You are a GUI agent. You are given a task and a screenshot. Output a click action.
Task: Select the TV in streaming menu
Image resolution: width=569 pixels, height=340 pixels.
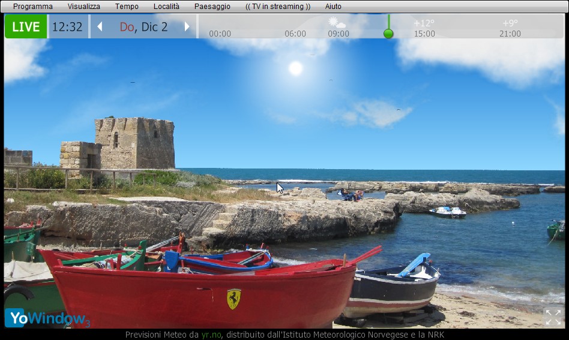click(278, 7)
